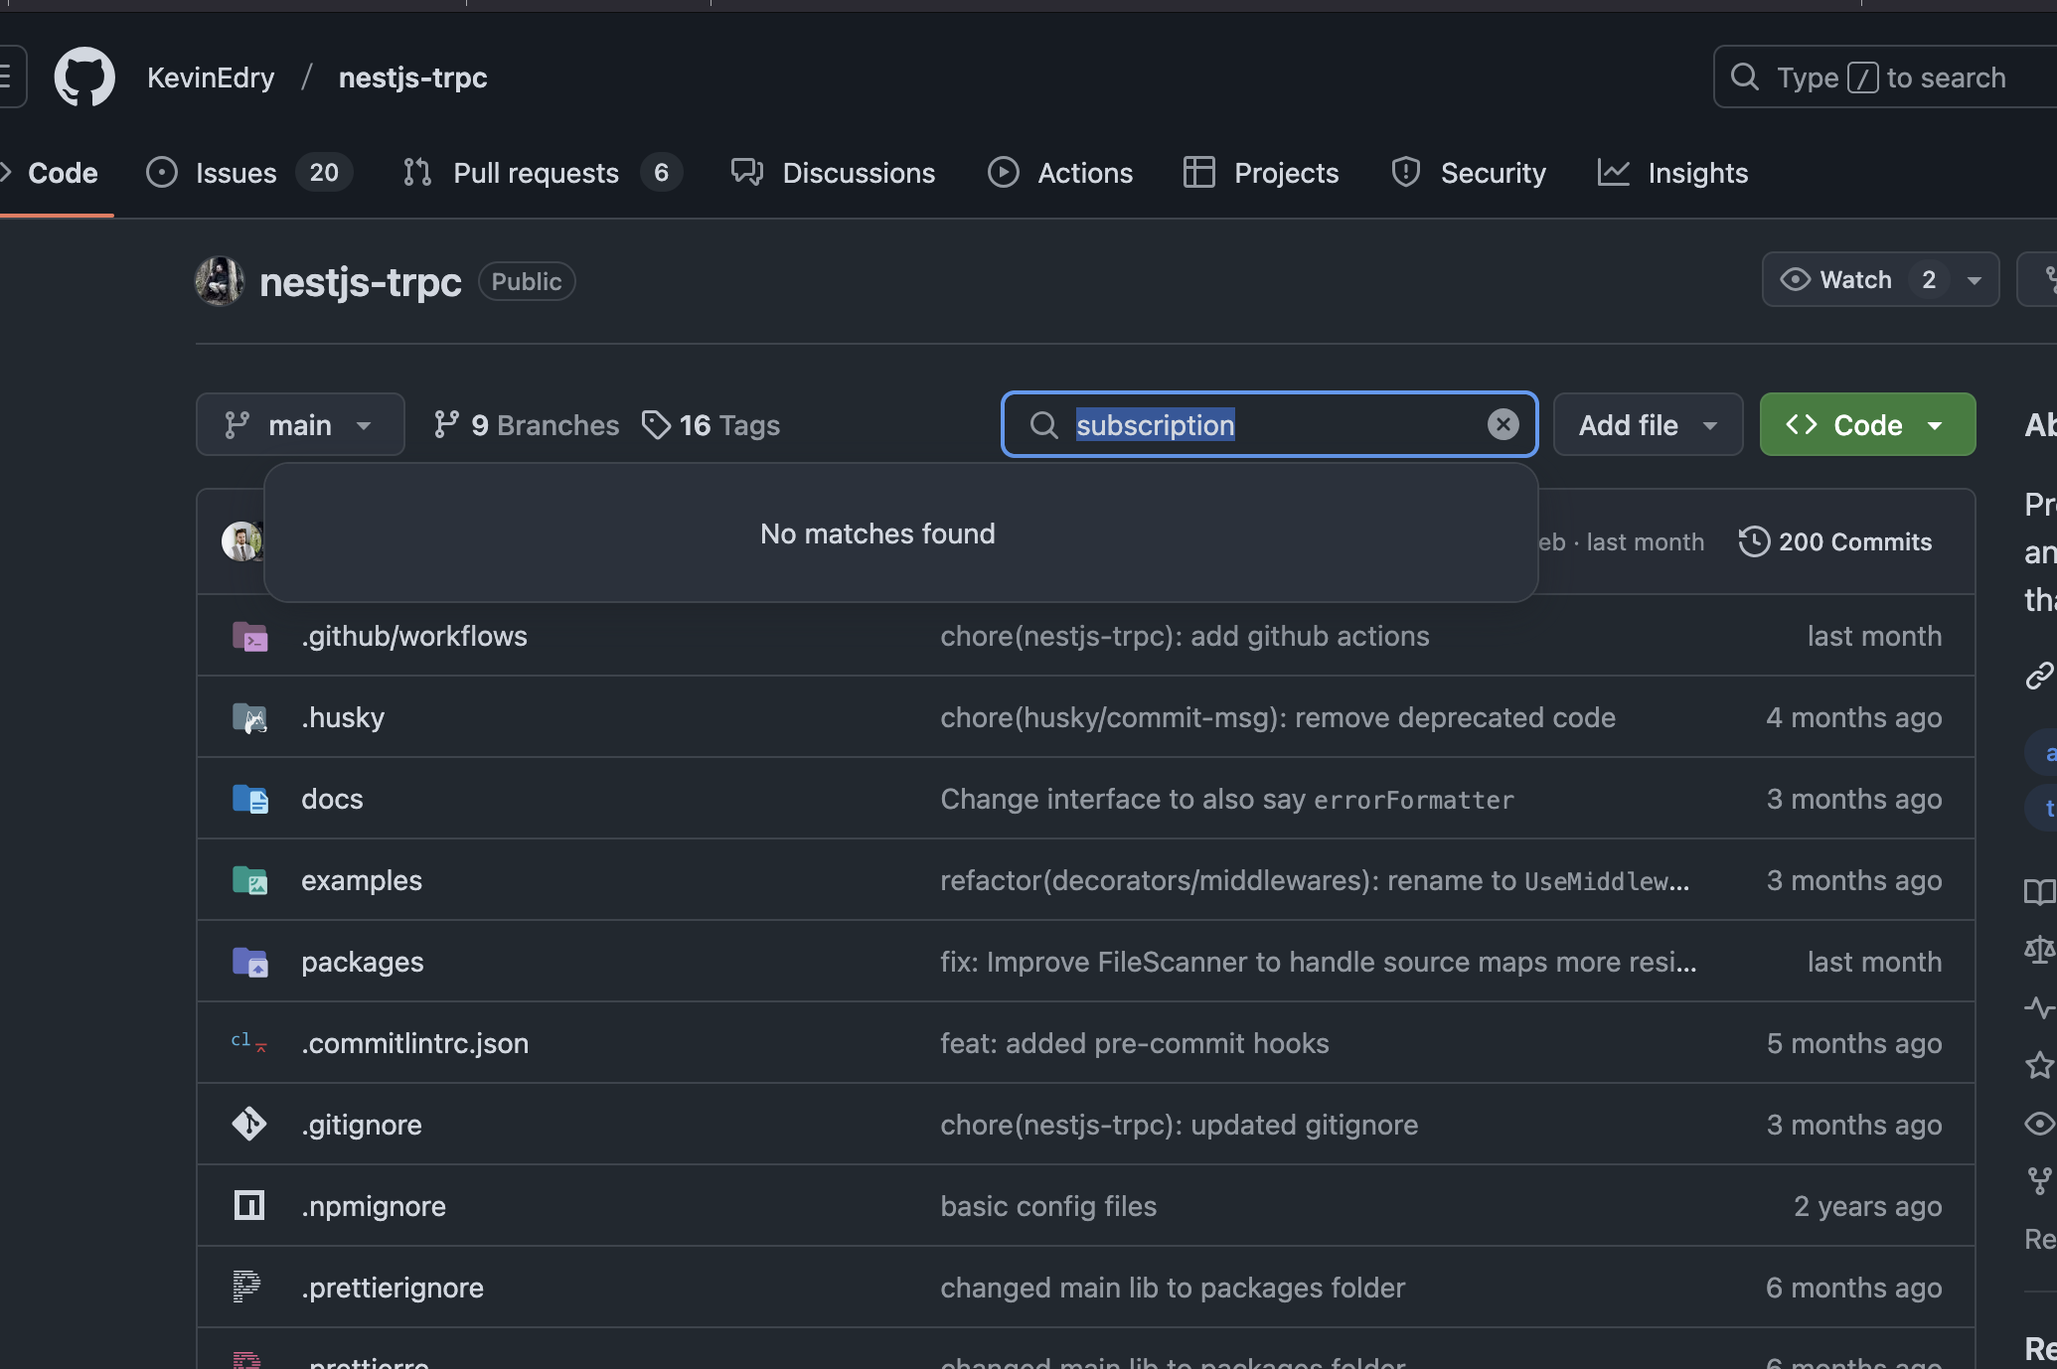2057x1369 pixels.
Task: Open the main branch selector dropdown
Action: [300, 424]
